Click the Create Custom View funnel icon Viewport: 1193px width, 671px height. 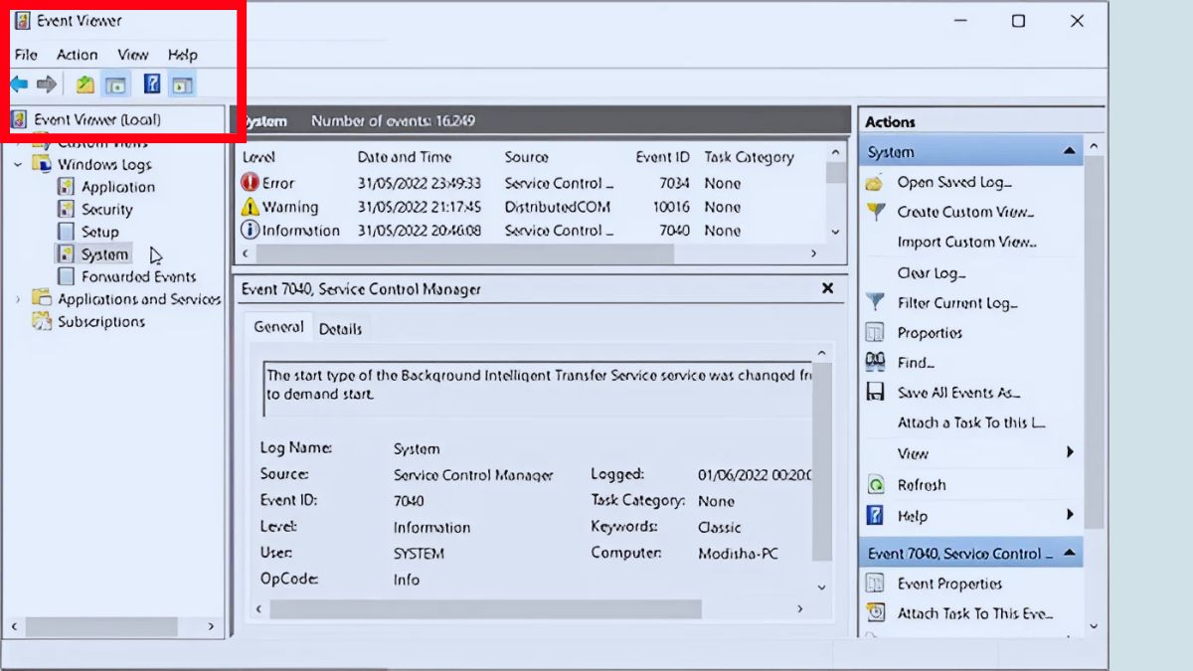[x=875, y=212]
